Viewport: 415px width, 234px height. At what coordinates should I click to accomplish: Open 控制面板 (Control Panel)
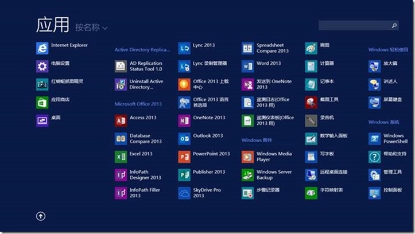[x=385, y=193]
